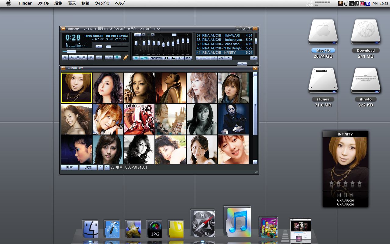Open Winamp title bar system icon

[x=63, y=29]
